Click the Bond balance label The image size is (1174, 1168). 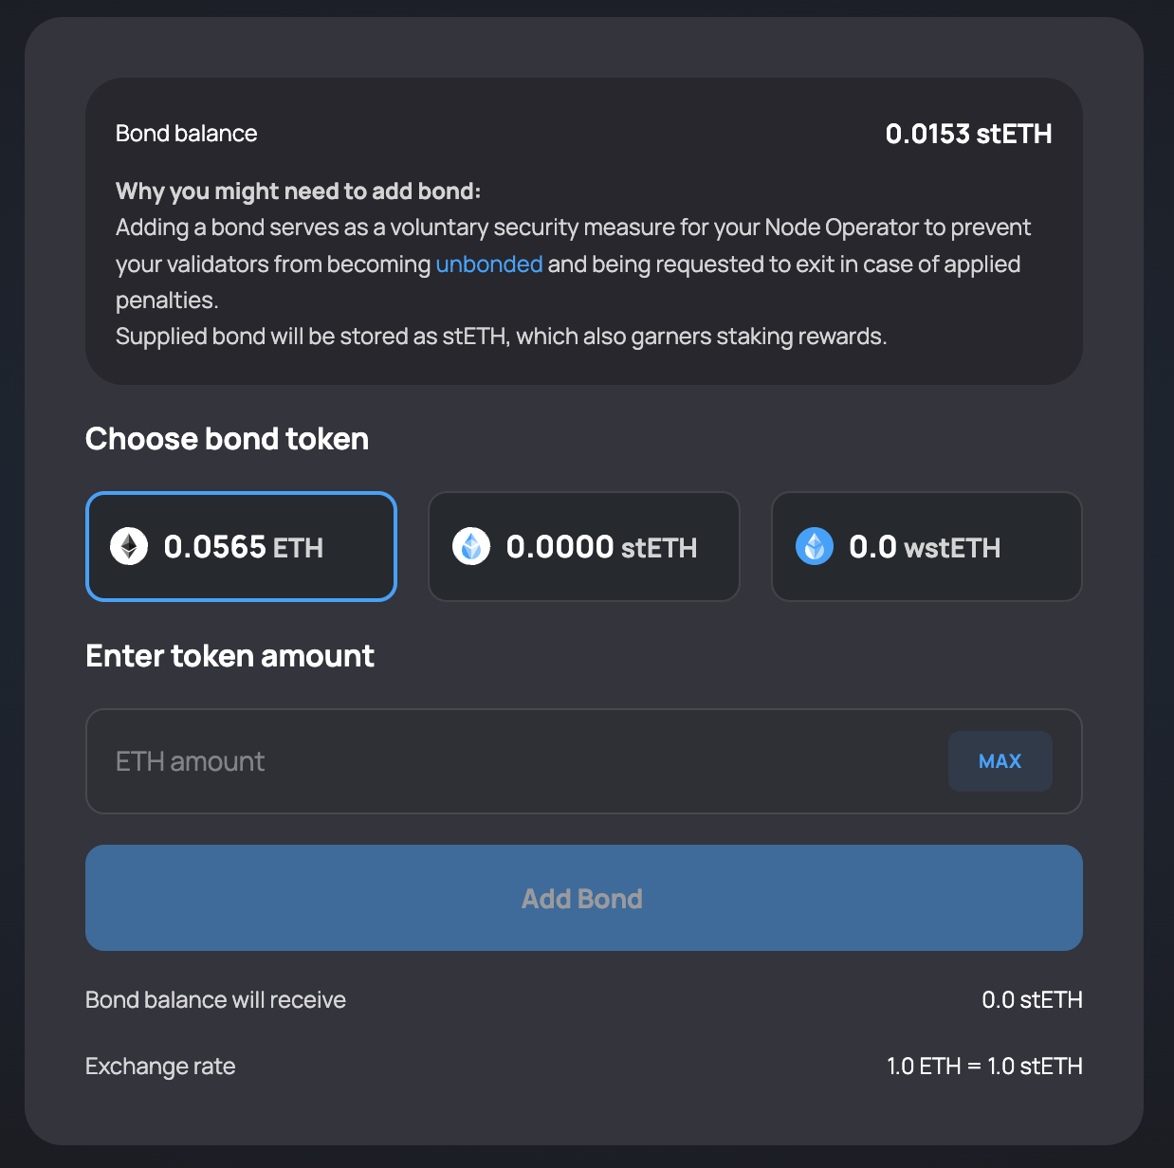[187, 134]
